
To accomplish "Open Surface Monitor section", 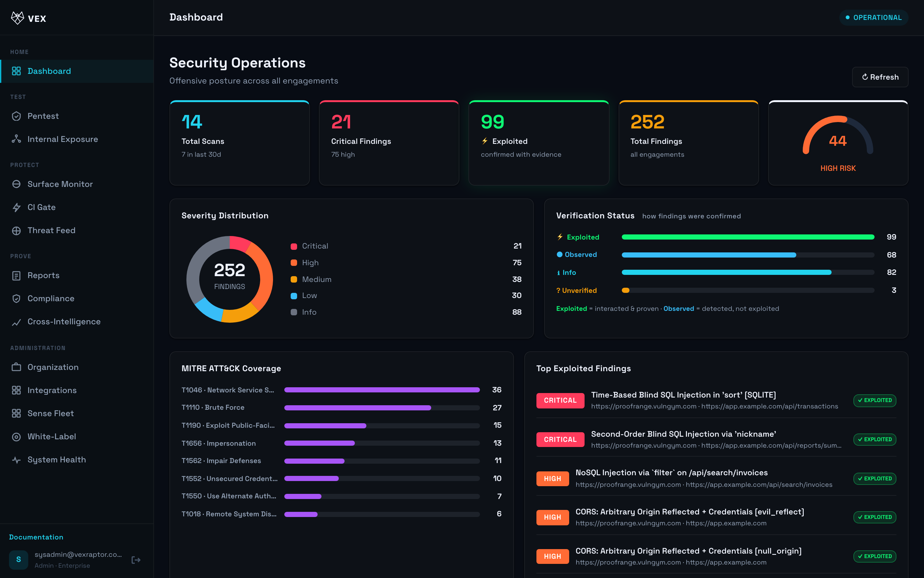I will tap(77, 184).
